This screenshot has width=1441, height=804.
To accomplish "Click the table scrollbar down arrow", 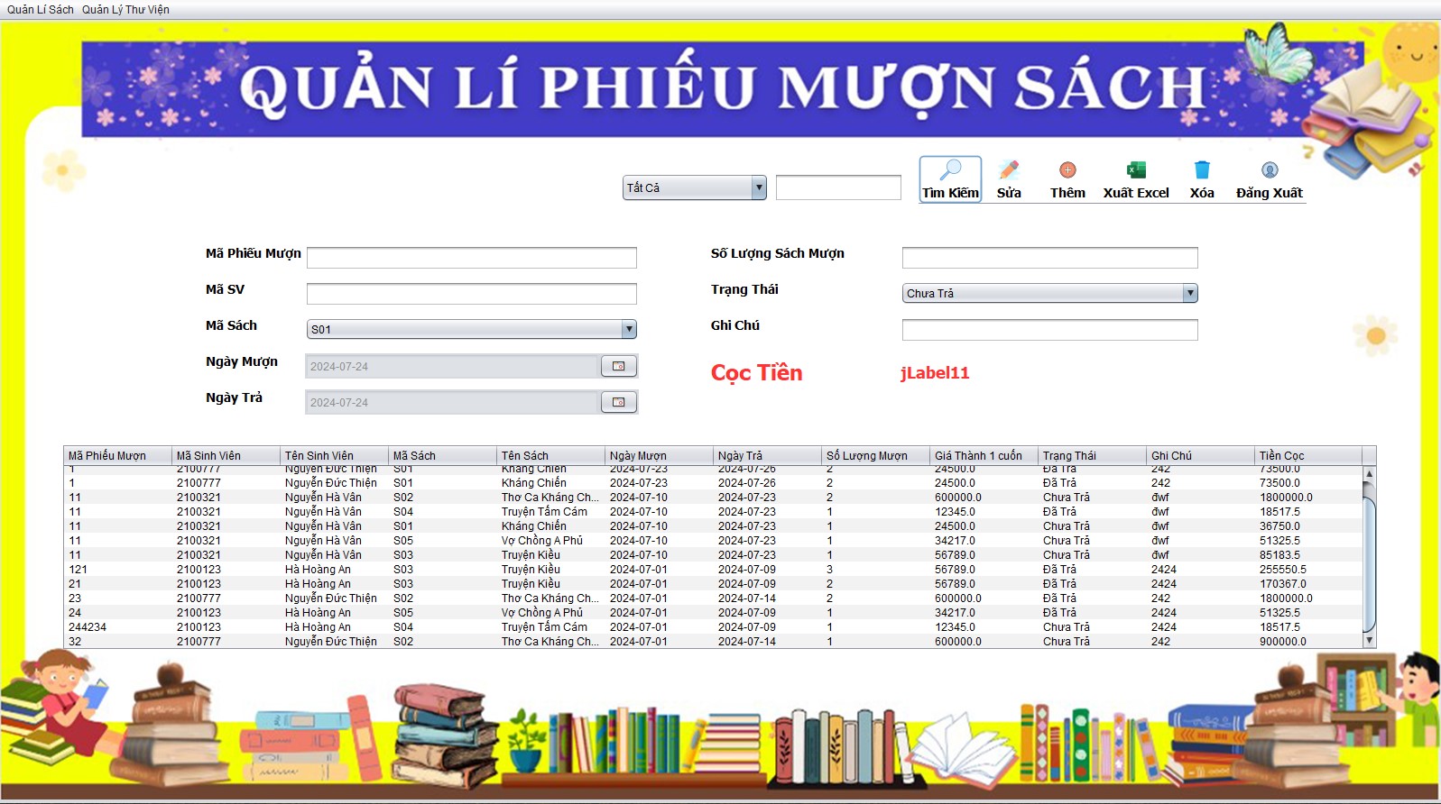I will (1369, 640).
